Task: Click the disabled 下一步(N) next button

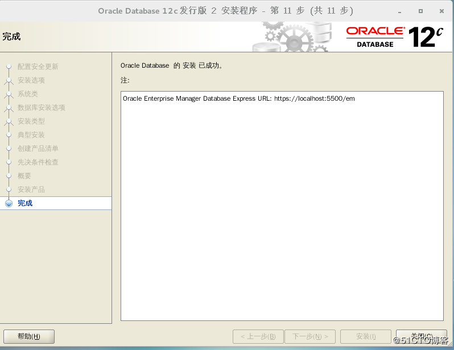Action: click(310, 336)
